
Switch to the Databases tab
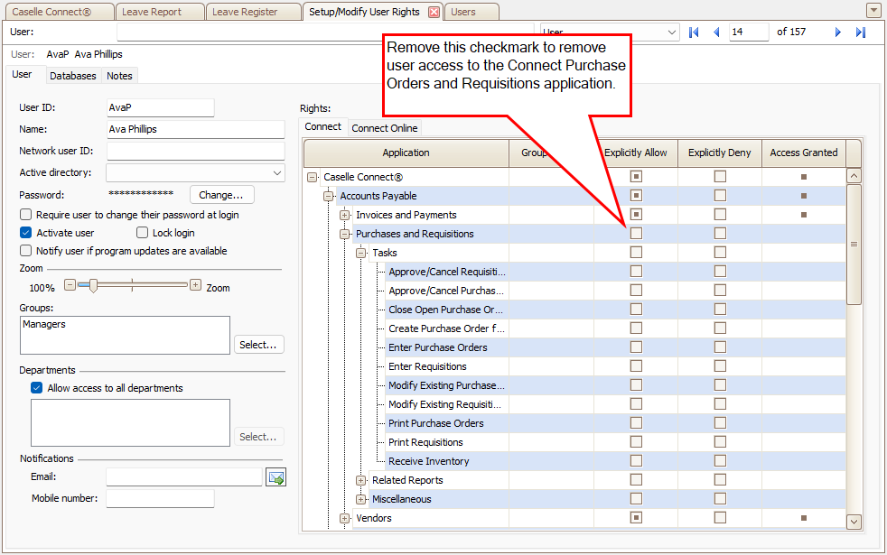[x=72, y=76]
